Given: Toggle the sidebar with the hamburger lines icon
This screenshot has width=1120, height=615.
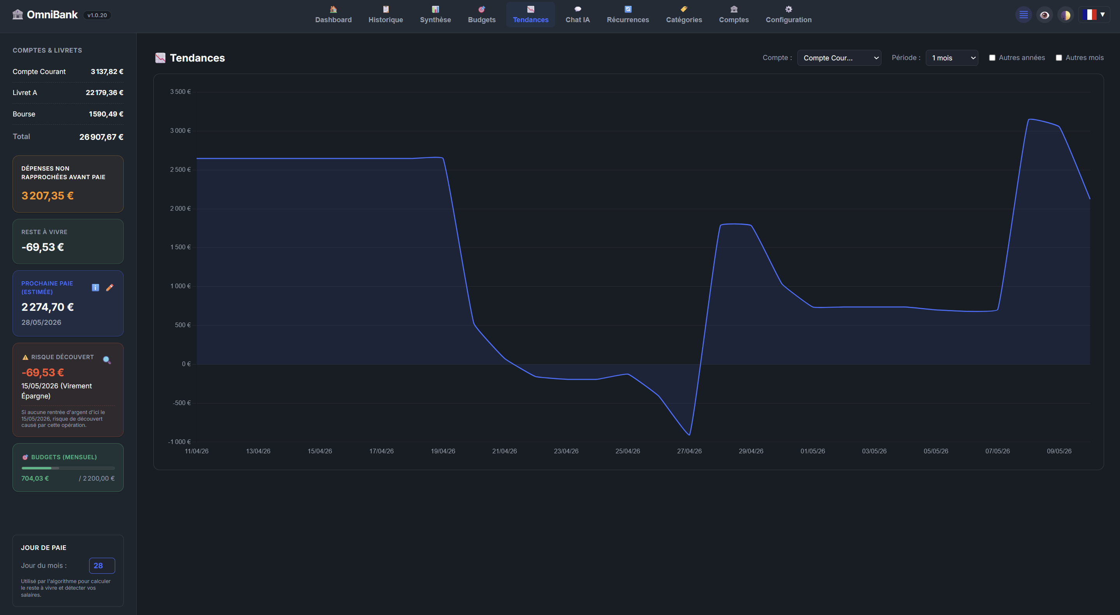Looking at the screenshot, I should tap(1023, 15).
